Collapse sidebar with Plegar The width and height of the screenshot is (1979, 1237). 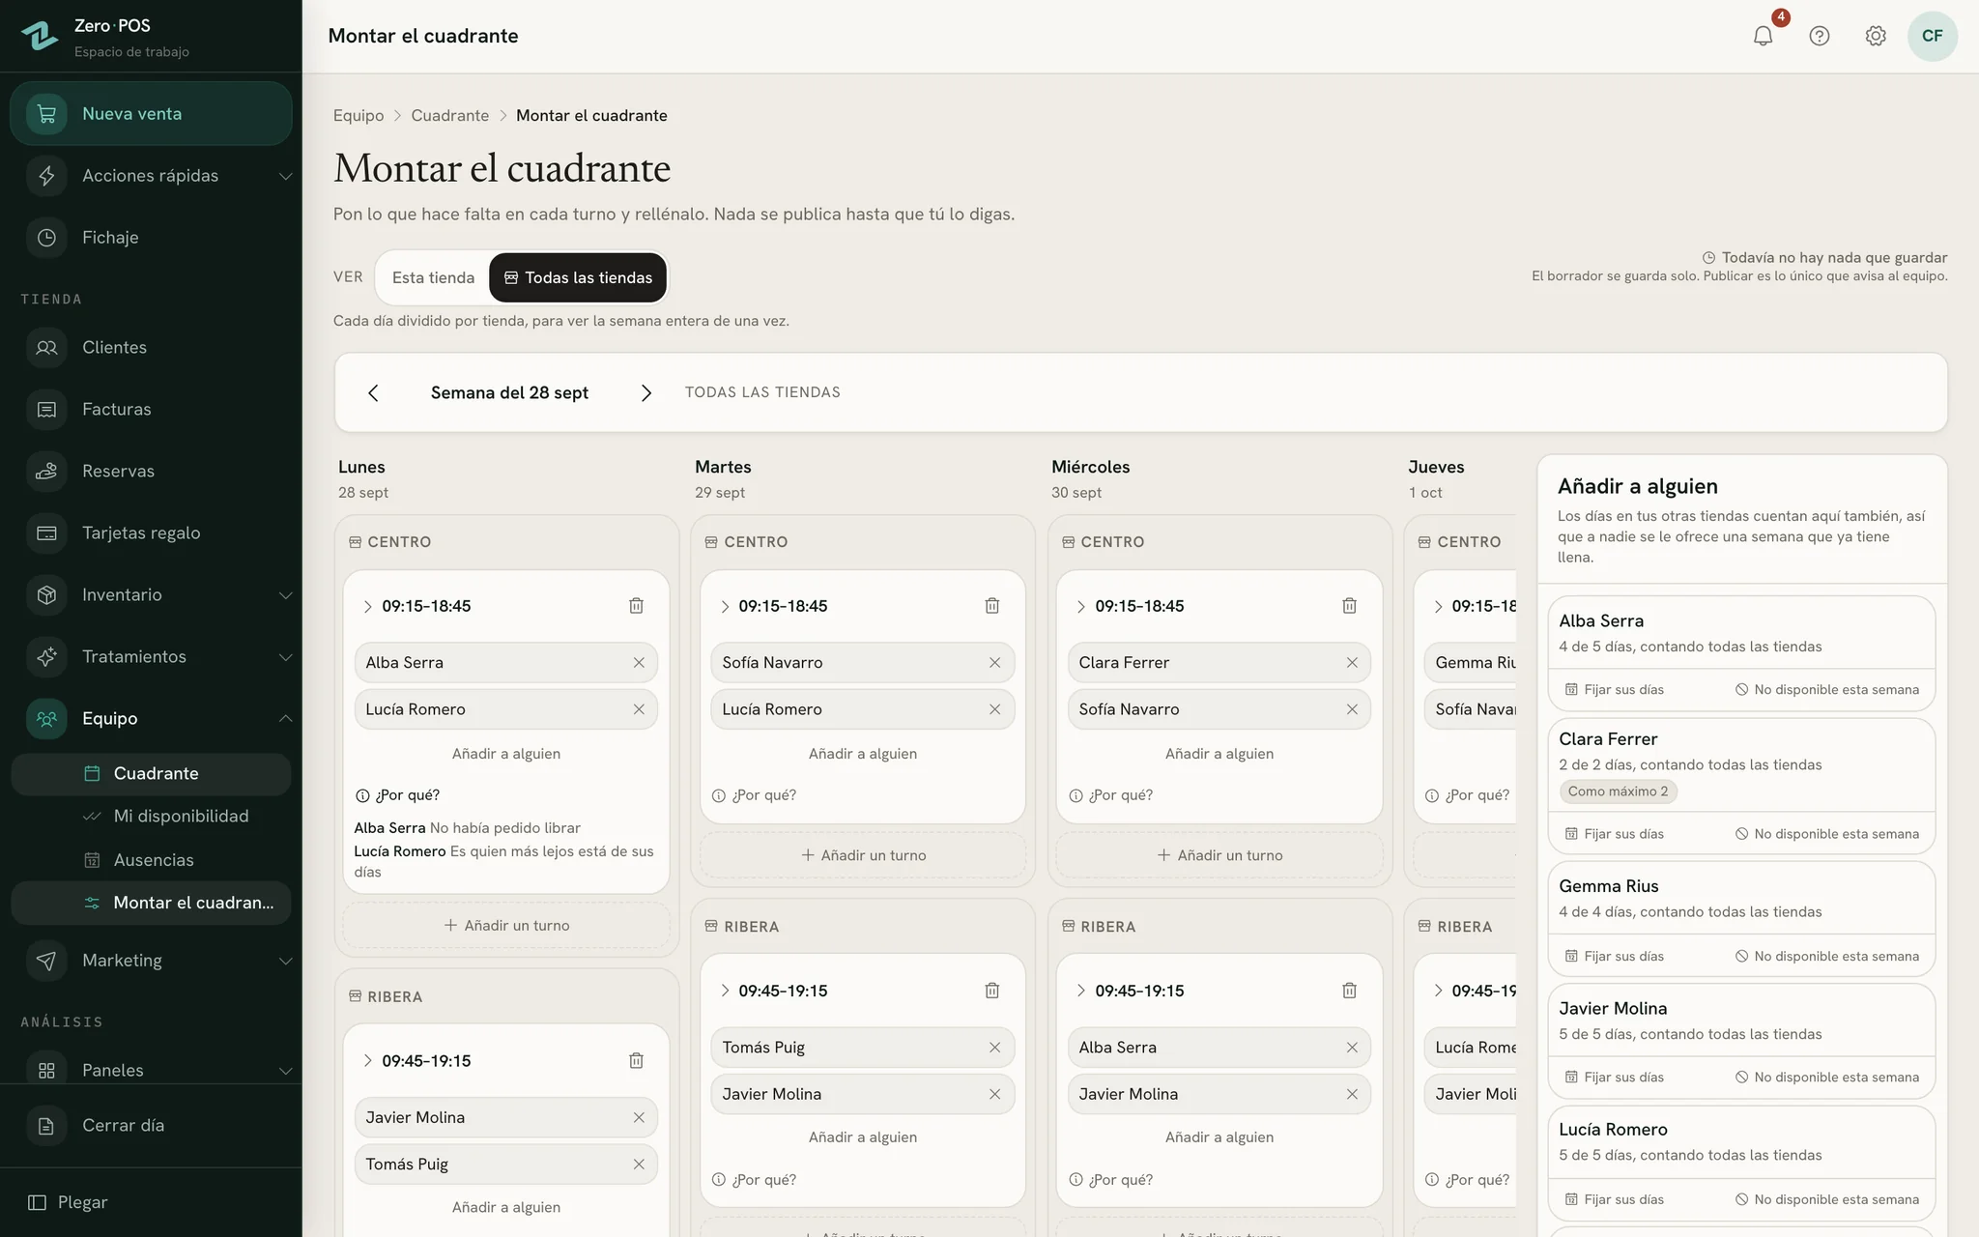coord(68,1203)
